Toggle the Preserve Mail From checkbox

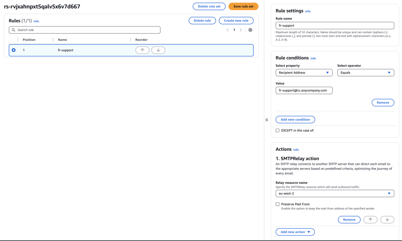click(278, 204)
